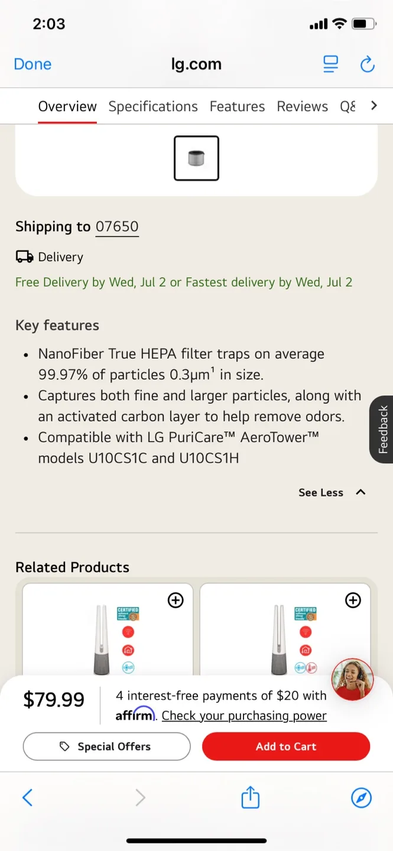Open the tab overview icon beside reload

[x=330, y=64]
